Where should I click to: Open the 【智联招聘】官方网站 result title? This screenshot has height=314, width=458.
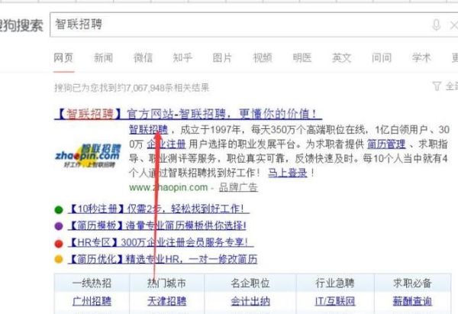point(188,114)
